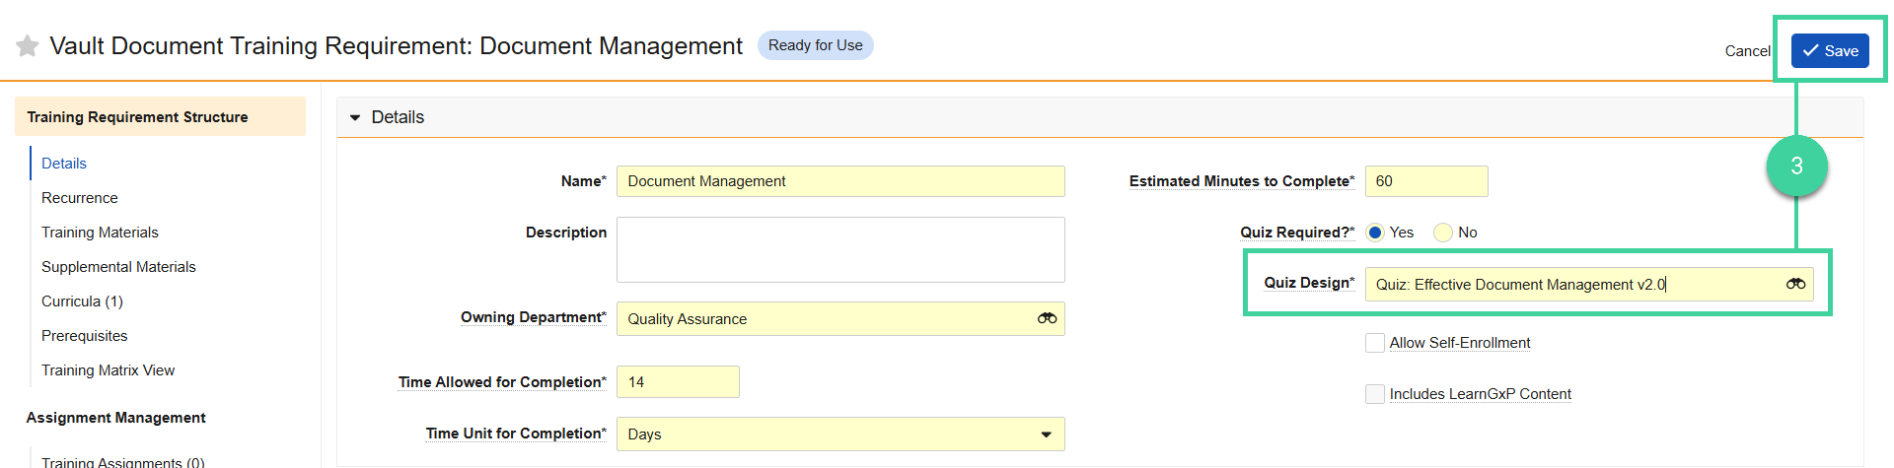Open Supplemental Materials section

pos(118,267)
